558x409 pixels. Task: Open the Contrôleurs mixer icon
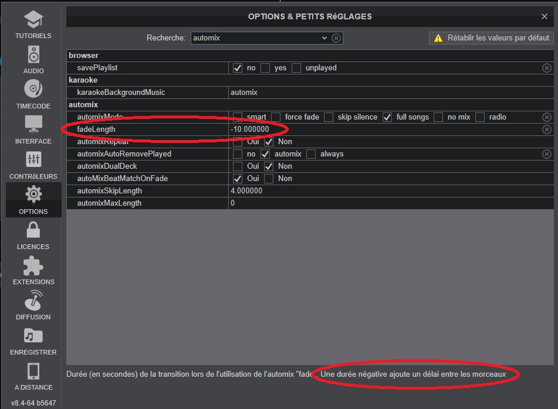(x=33, y=160)
